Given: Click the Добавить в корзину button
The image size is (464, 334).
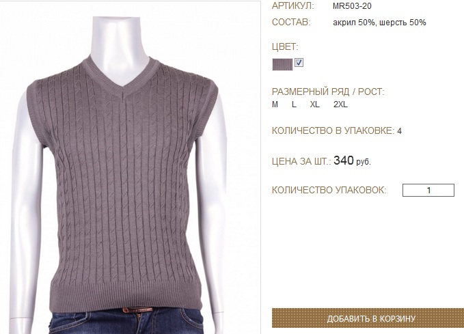Looking at the screenshot, I should 368,318.
